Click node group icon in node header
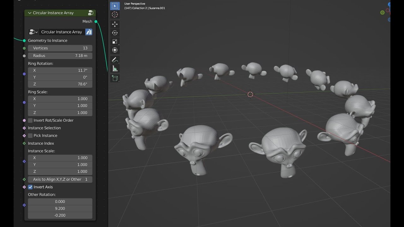This screenshot has height=227, width=404. tap(91, 13)
